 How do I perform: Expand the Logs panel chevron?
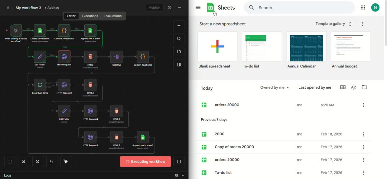183,175
